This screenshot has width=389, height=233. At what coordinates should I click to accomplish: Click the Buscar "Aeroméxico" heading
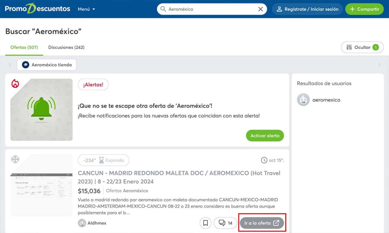[x=43, y=31]
